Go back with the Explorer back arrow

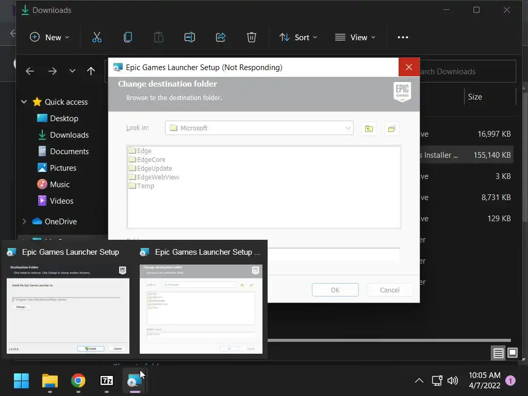[30, 71]
